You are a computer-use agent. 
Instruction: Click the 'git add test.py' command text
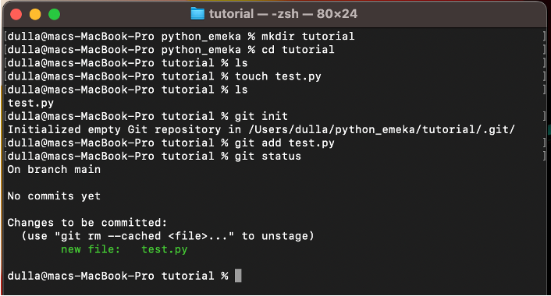tap(285, 143)
